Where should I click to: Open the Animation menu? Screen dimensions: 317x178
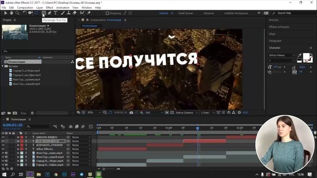(x=63, y=8)
